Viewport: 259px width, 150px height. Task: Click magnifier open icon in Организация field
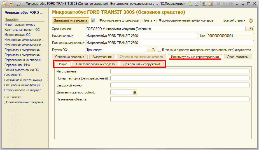[251, 29]
